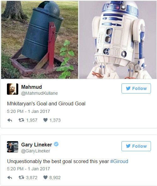Follow Mahmud's account

tap(136, 88)
